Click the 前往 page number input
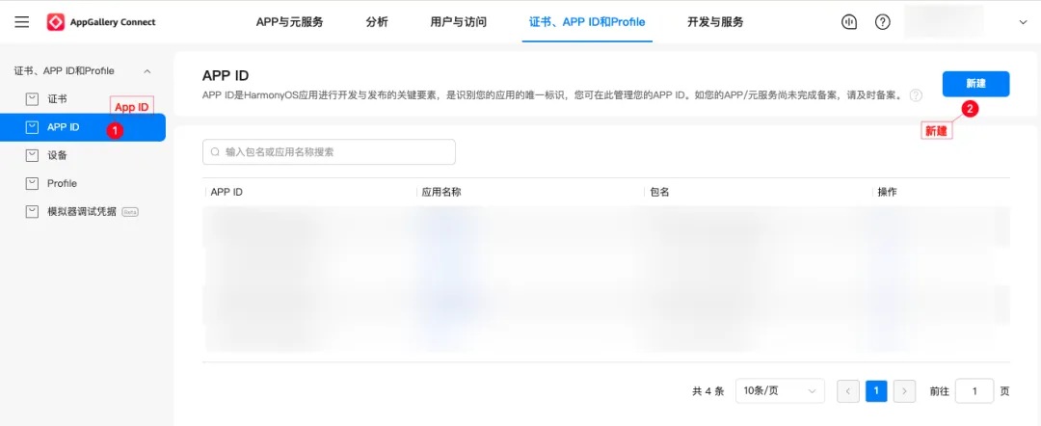Image resolution: width=1041 pixels, height=426 pixels. coord(974,391)
